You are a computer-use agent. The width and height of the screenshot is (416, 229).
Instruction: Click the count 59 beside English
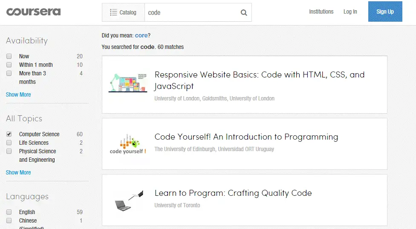80,212
